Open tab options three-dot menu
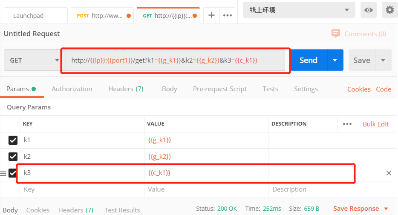The width and height of the screenshot is (398, 215). pyautogui.click(x=228, y=15)
